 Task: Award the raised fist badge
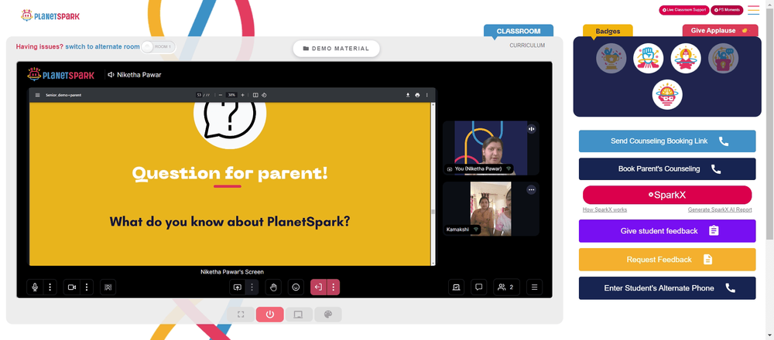click(x=648, y=58)
